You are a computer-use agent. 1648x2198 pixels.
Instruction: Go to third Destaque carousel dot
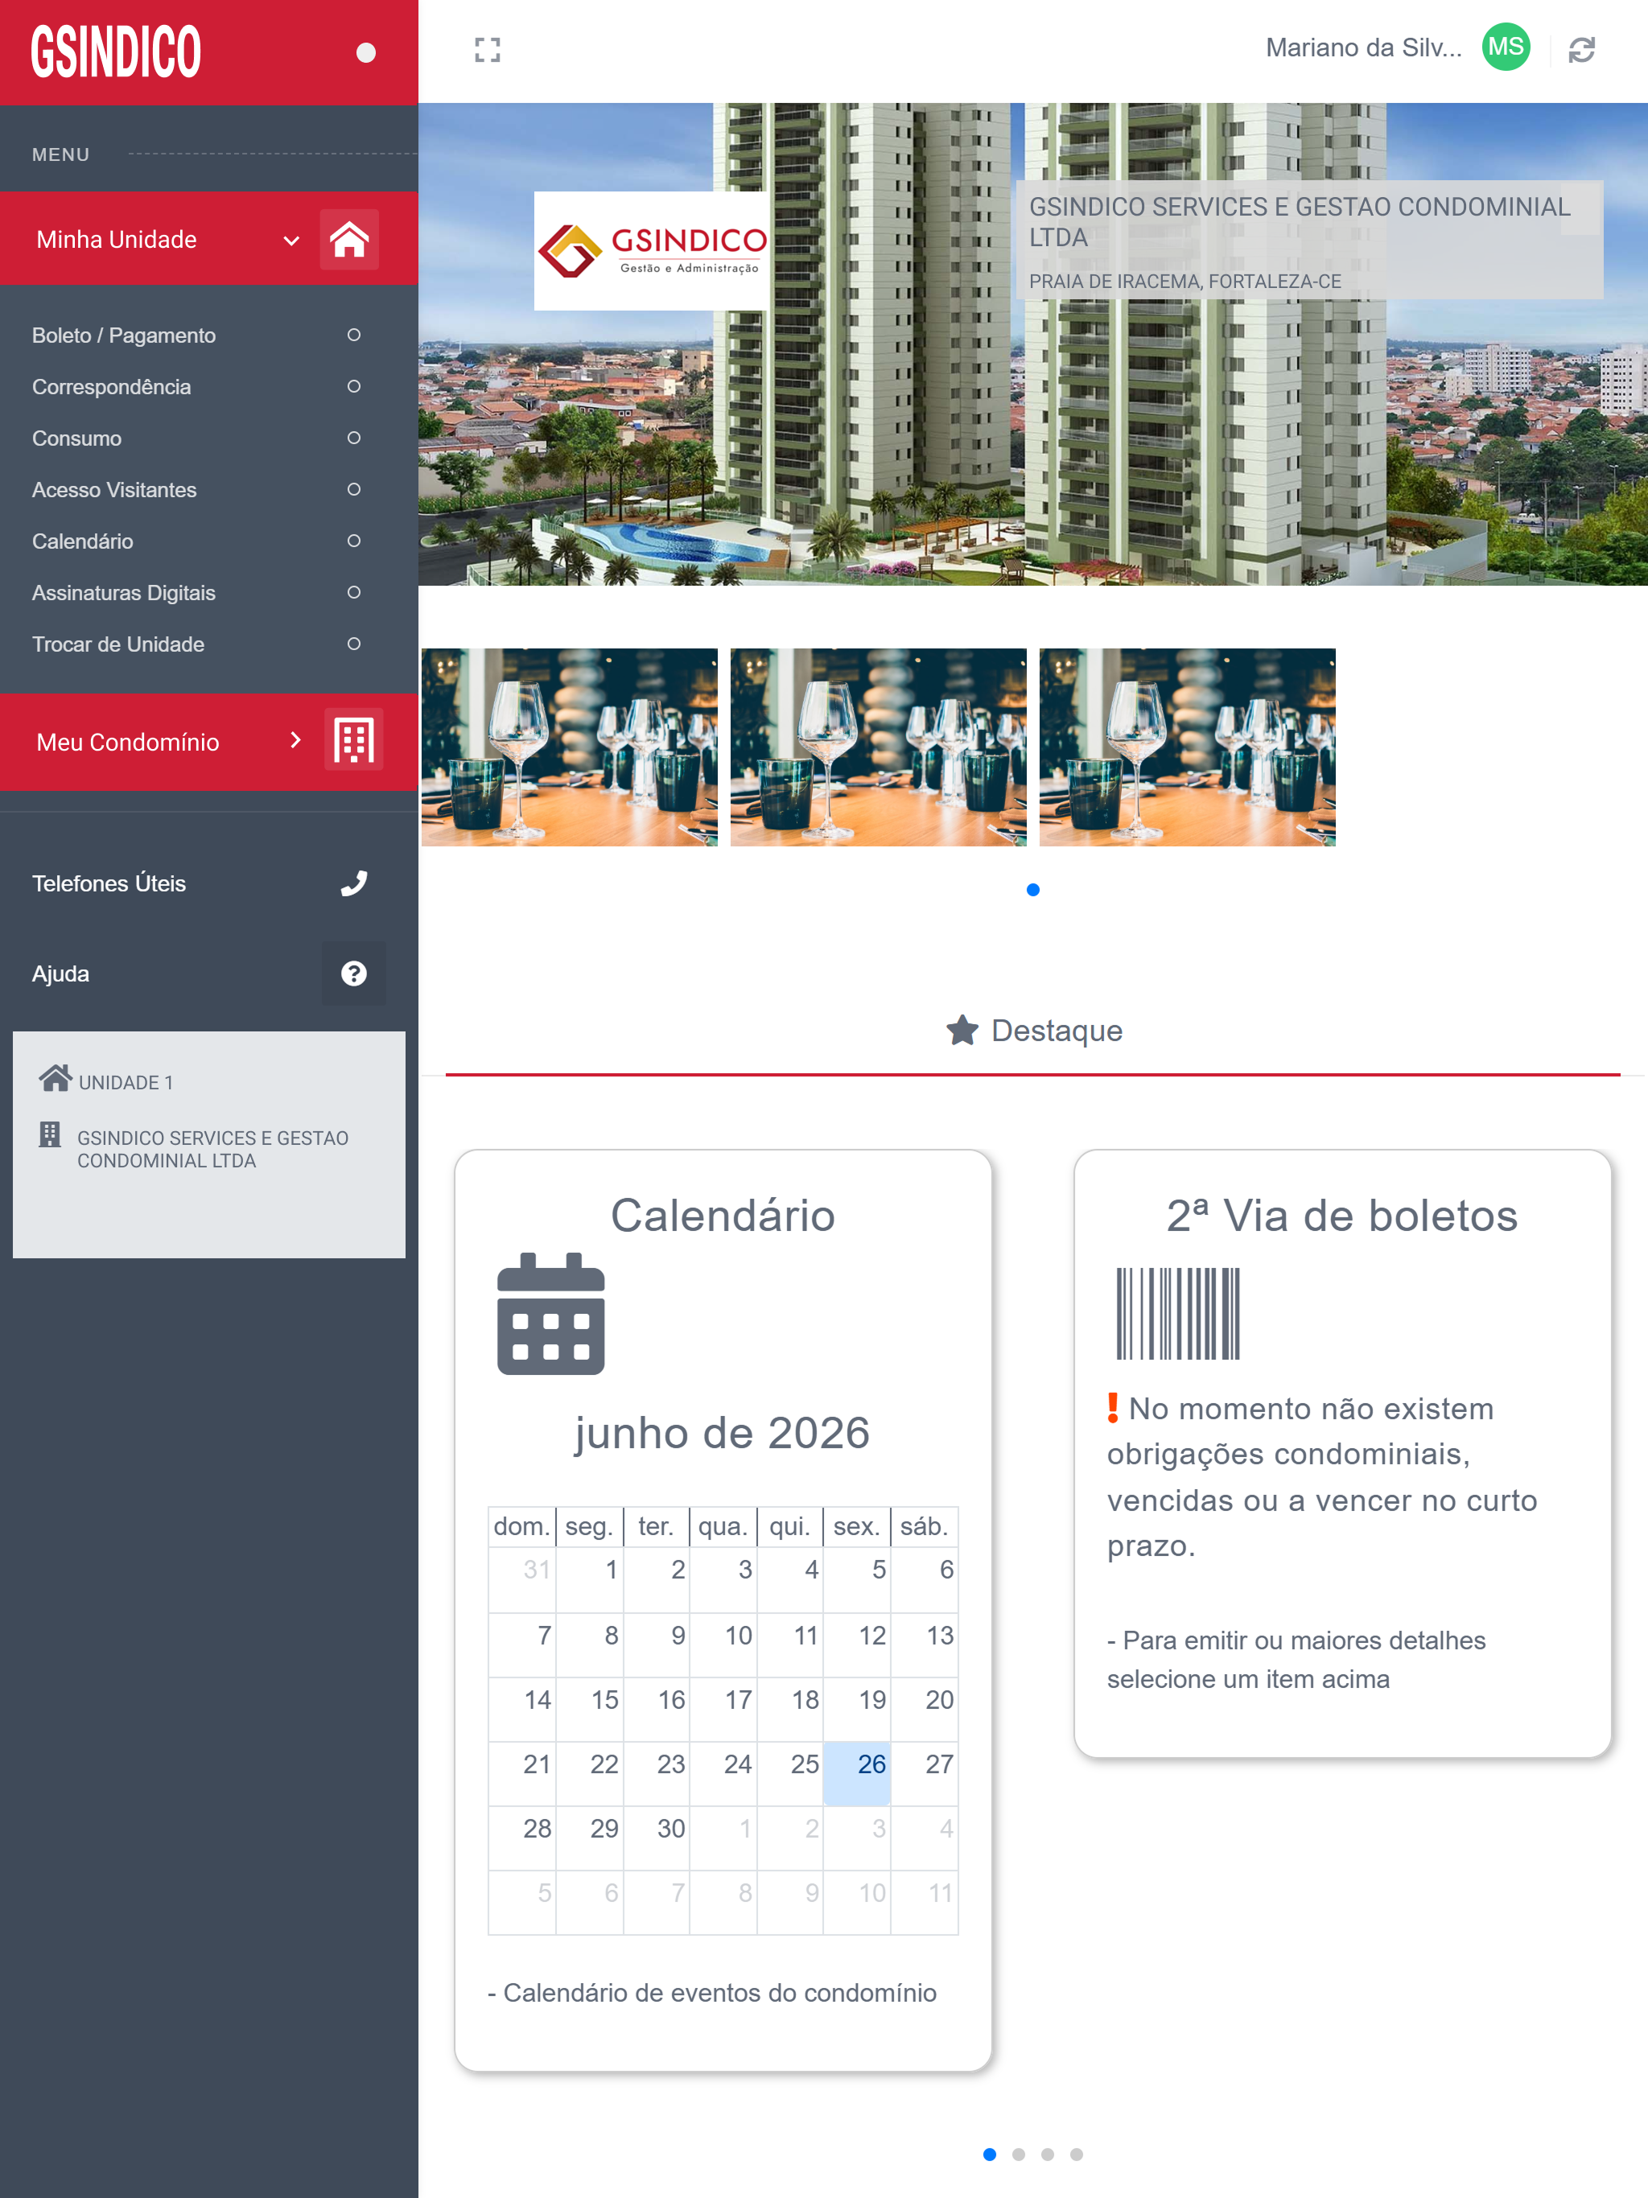[x=1048, y=2155]
